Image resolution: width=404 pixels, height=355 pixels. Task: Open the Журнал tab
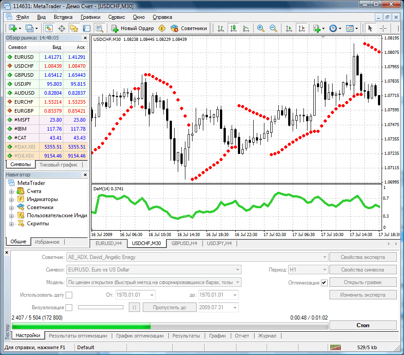267,336
